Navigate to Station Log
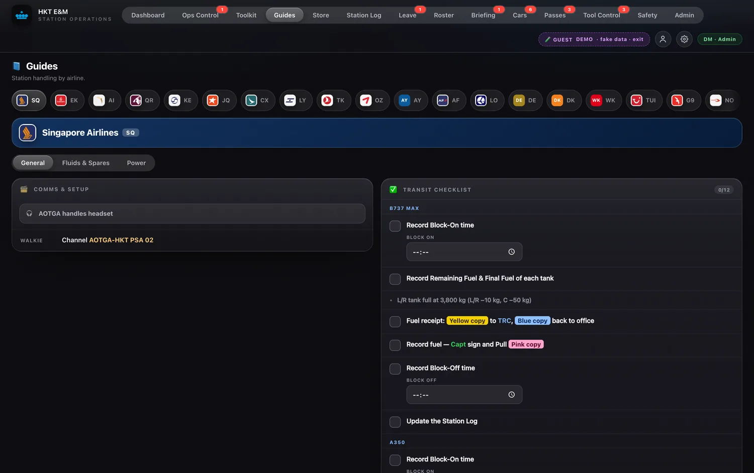754x473 pixels. pos(364,15)
